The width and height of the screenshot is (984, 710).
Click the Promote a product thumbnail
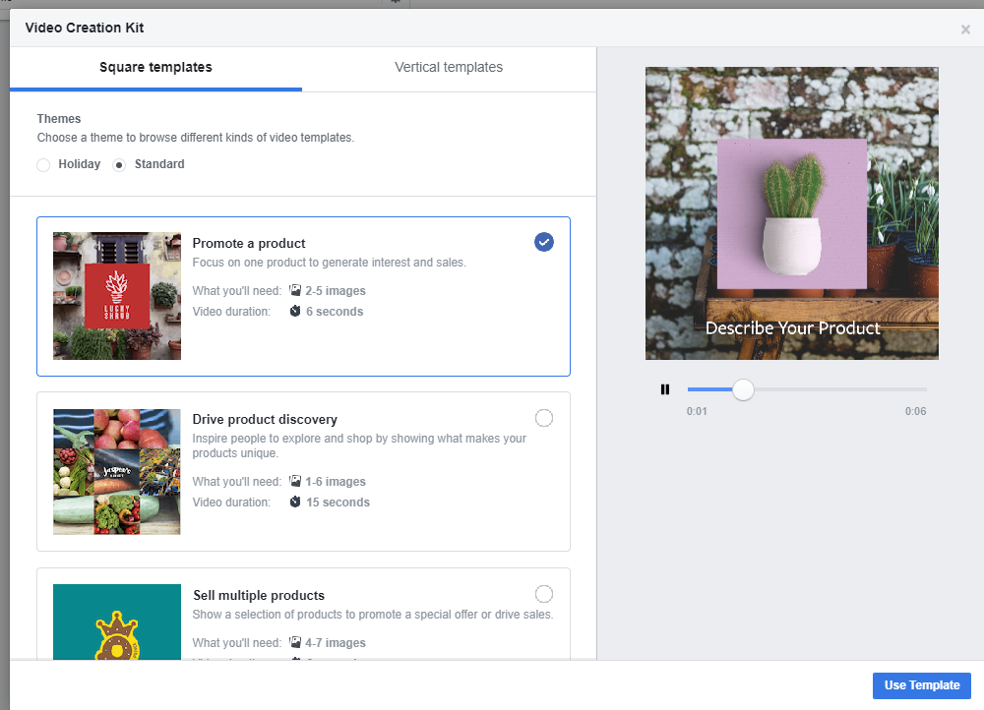[x=117, y=296]
